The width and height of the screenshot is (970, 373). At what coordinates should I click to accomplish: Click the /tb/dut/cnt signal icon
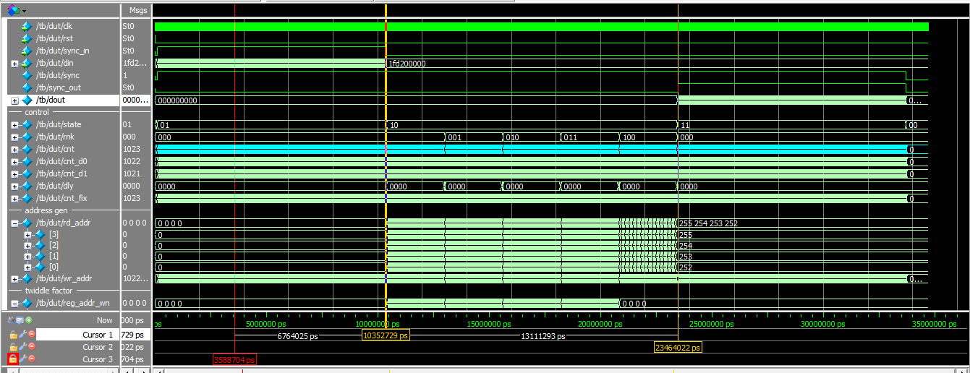coord(27,149)
